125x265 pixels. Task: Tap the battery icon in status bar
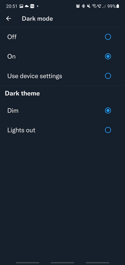(x=118, y=6)
